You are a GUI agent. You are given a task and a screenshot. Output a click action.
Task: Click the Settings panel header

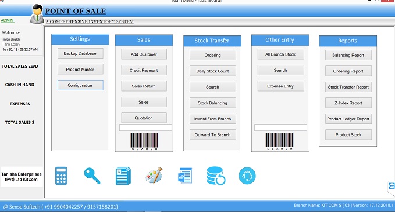[80, 39]
